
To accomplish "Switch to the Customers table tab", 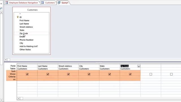I will pyautogui.click(x=50, y=3).
